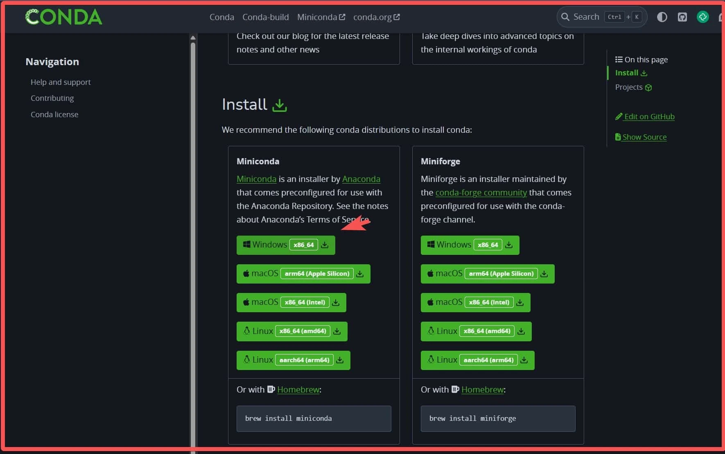The height and width of the screenshot is (454, 725).
Task: Open the Conda nav tab
Action: [x=222, y=17]
